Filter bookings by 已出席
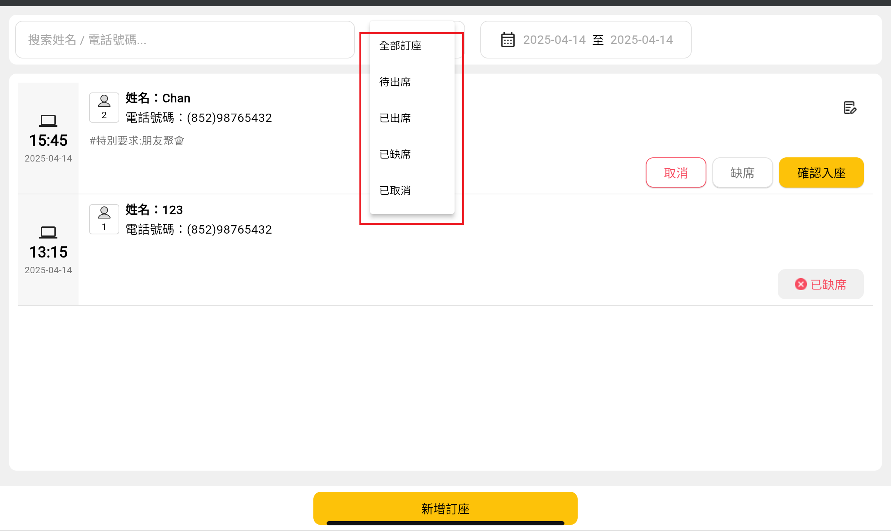This screenshot has height=531, width=891. click(395, 118)
